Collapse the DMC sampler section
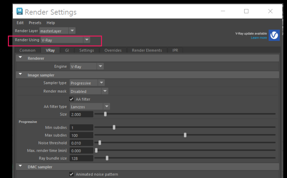The width and height of the screenshot is (287, 178). pos(20,166)
